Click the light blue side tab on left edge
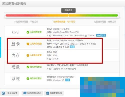This screenshot has height=97, width=125. pyautogui.click(x=0, y=47)
